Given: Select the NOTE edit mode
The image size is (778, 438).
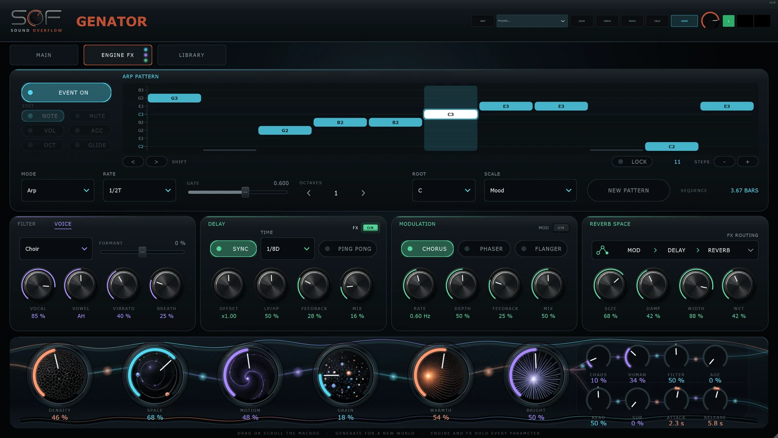Looking at the screenshot, I should pyautogui.click(x=43, y=116).
